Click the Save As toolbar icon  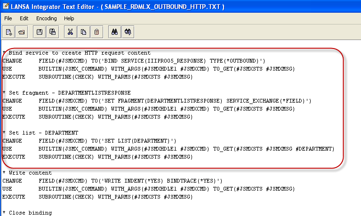coord(53,32)
